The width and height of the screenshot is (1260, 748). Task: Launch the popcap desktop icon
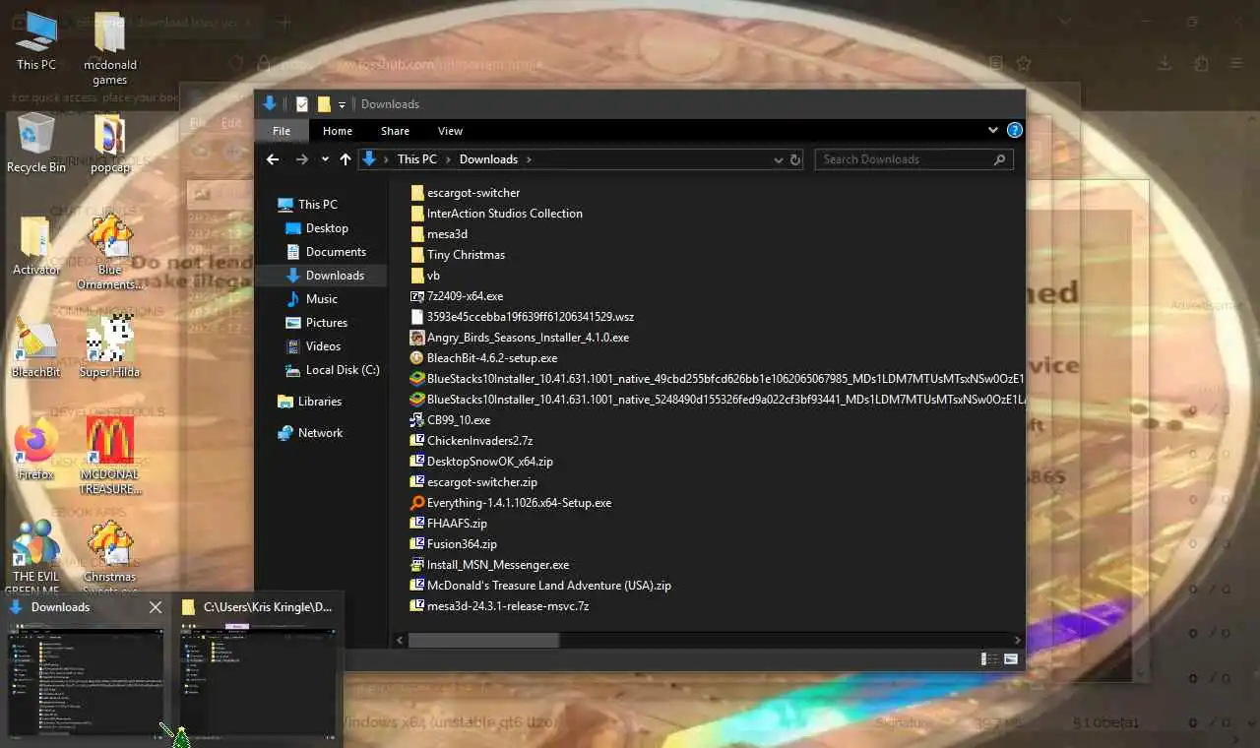click(109, 144)
